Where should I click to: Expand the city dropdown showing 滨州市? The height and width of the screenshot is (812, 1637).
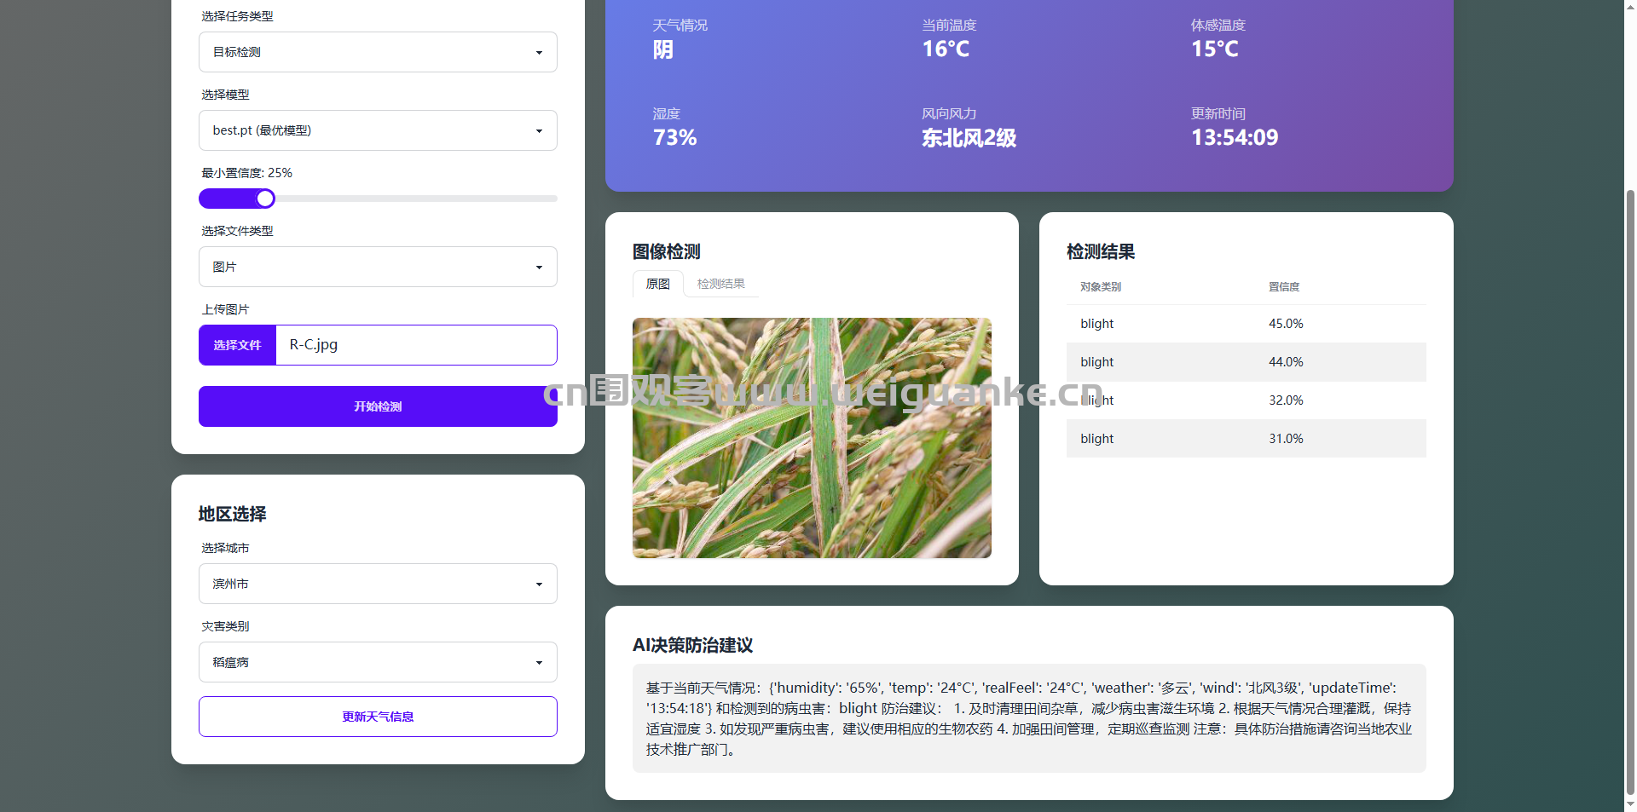coord(378,584)
